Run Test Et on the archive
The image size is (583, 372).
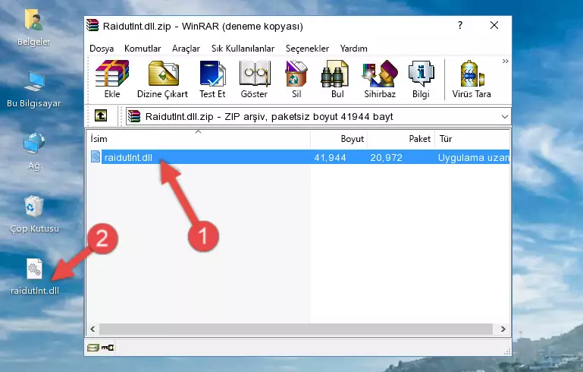click(212, 79)
